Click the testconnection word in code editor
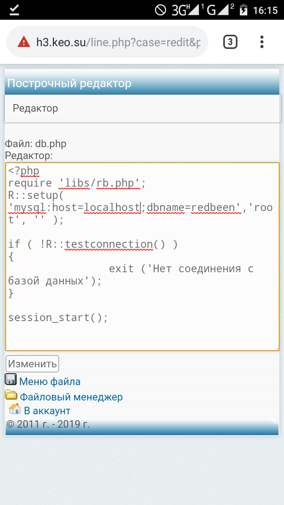The height and width of the screenshot is (505, 284). coord(109,244)
